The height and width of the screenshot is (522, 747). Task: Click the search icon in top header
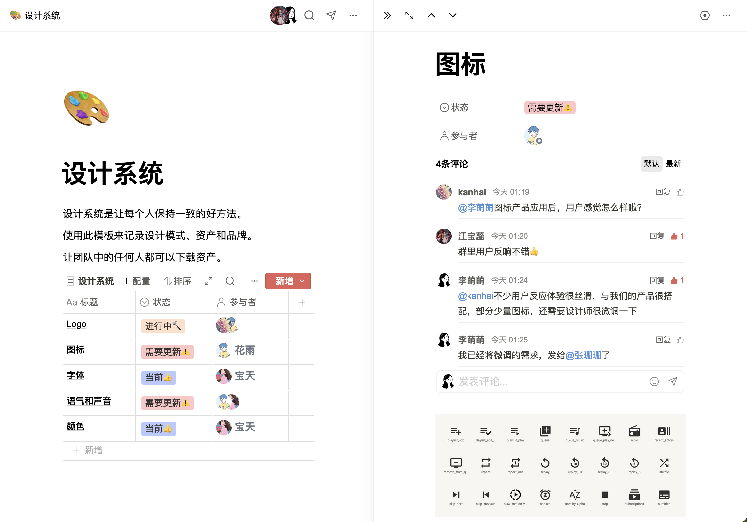[310, 15]
